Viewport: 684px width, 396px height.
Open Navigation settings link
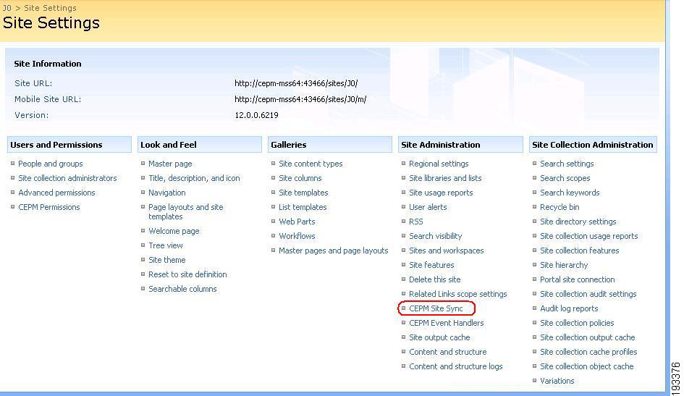point(166,193)
